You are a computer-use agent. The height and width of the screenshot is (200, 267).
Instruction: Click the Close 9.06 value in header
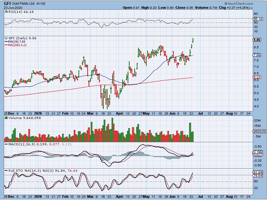coord(184,8)
